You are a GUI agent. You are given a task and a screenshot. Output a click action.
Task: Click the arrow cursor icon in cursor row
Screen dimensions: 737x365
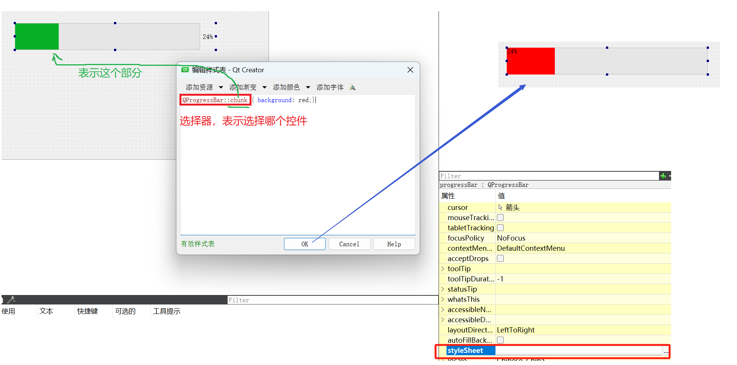500,207
